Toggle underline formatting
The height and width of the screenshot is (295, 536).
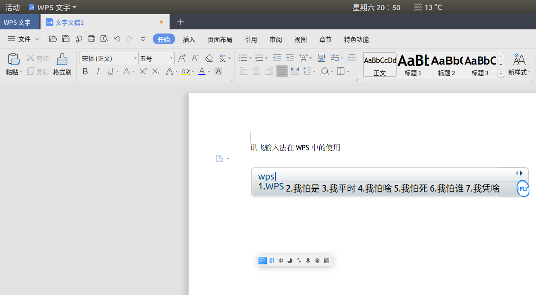point(110,72)
